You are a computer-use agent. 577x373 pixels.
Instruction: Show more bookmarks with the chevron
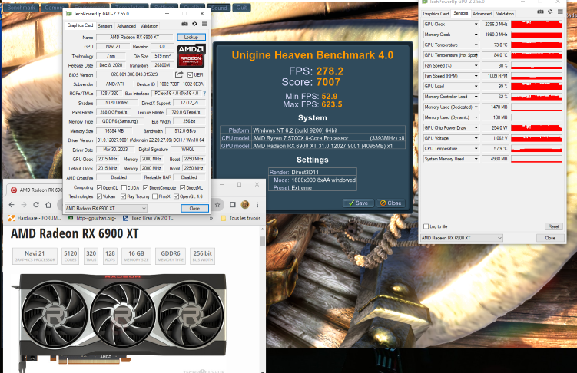click(211, 218)
